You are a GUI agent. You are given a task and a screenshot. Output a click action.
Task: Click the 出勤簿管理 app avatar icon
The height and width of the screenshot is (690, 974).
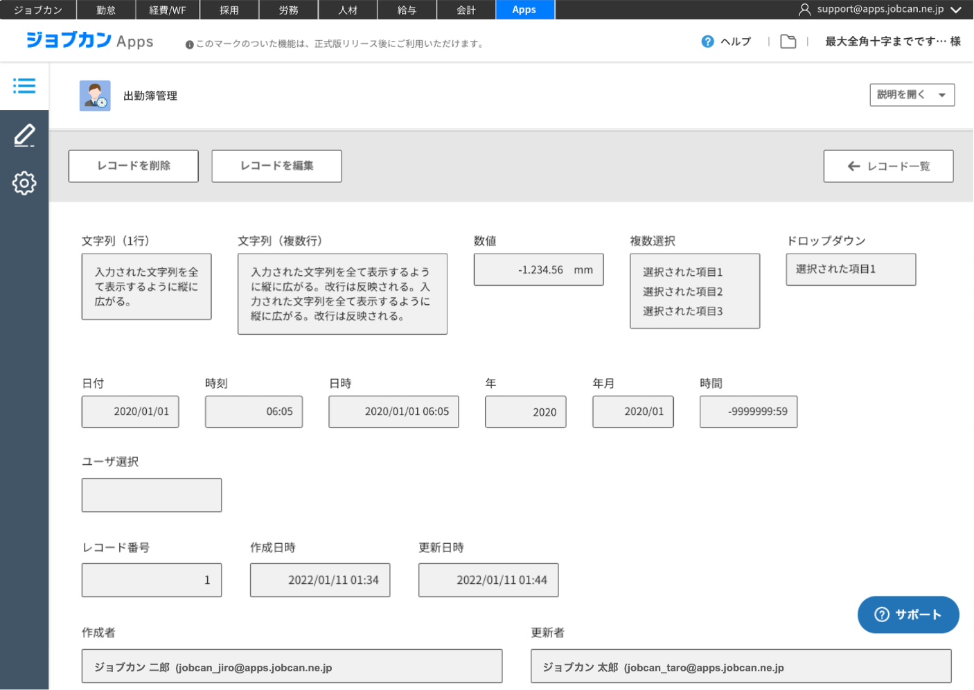coord(95,96)
